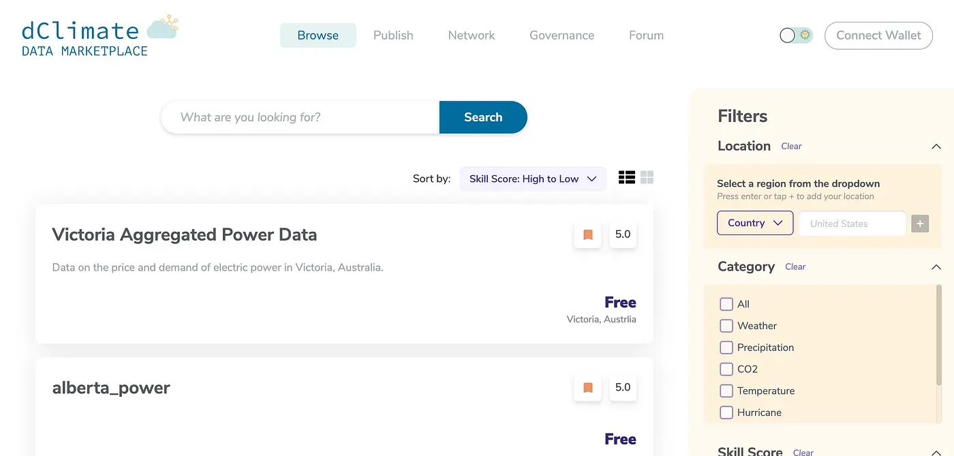Click the Connect Wallet button
The height and width of the screenshot is (456, 954).
878,35
